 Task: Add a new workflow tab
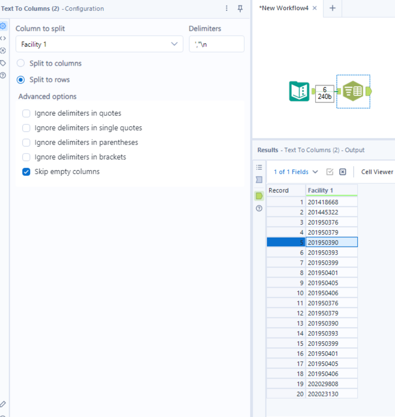pyautogui.click(x=333, y=8)
